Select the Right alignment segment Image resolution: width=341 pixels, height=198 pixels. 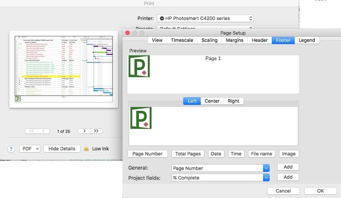pos(234,101)
